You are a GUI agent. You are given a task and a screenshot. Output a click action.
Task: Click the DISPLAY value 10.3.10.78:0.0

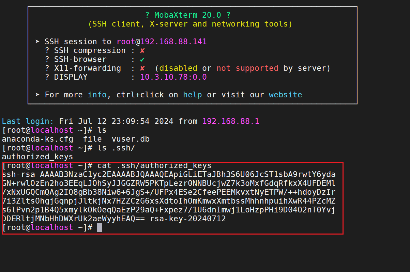[173, 77]
